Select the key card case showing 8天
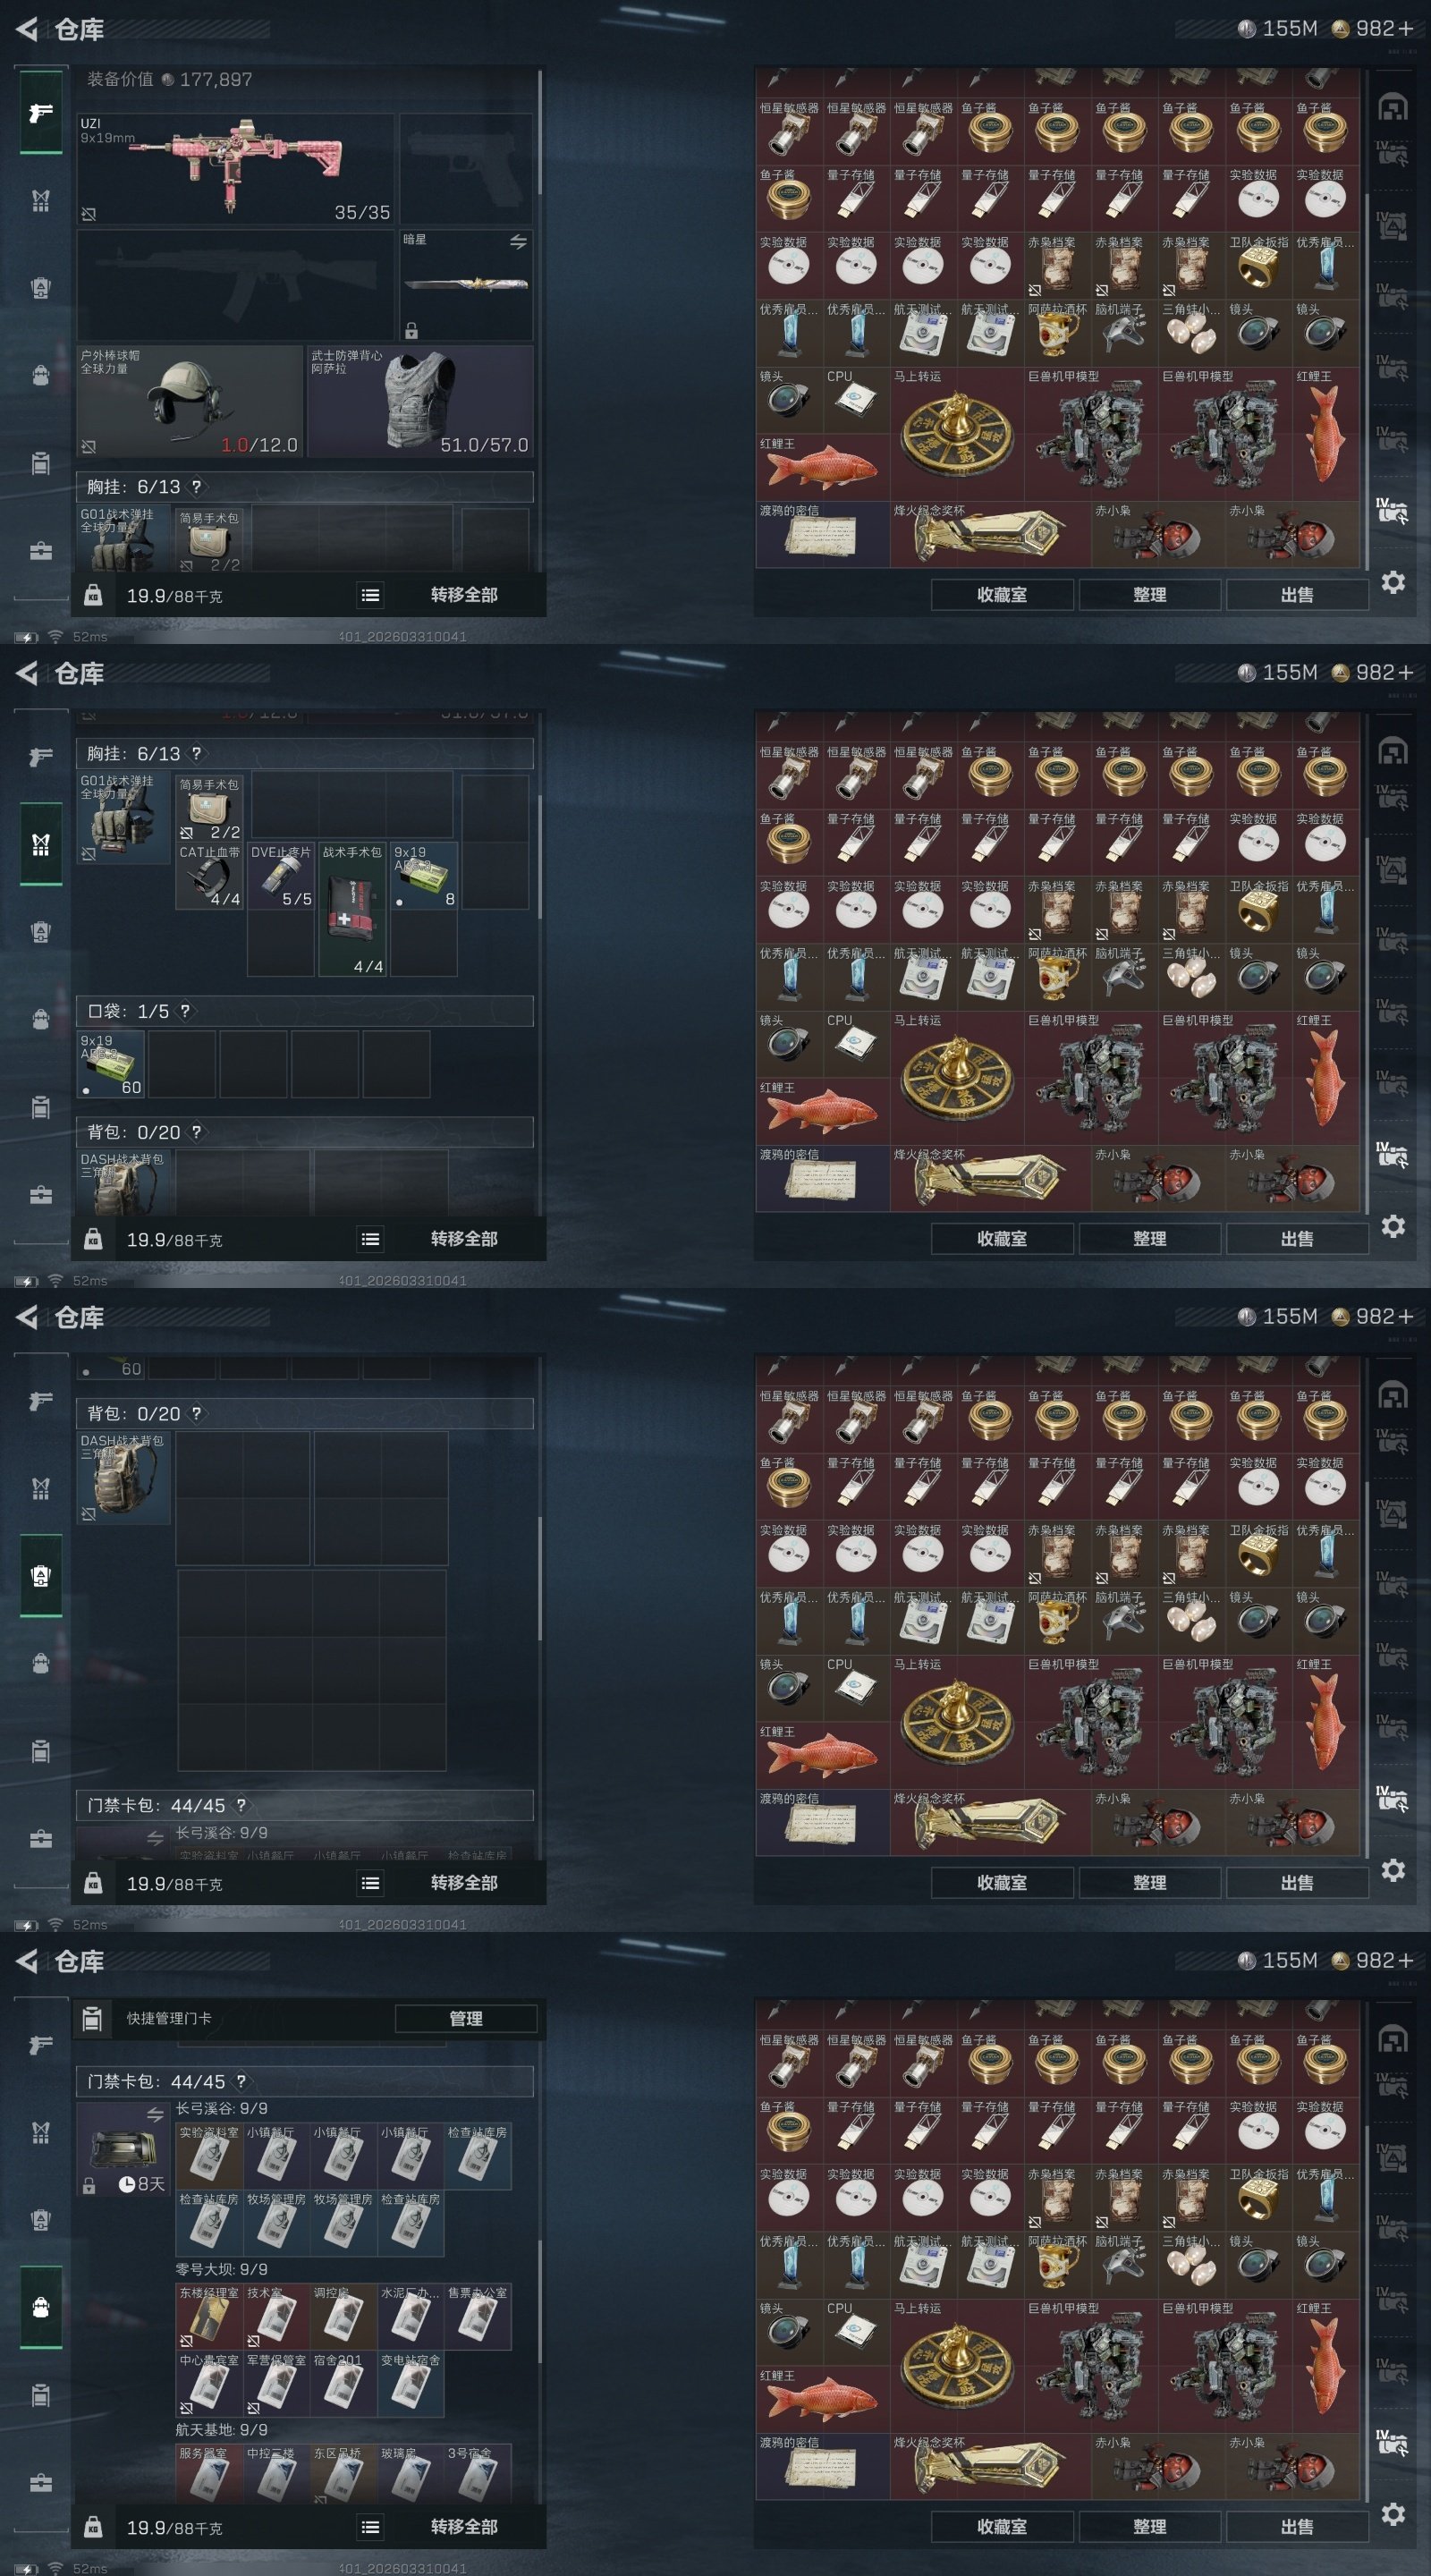The image size is (1431, 2576). pyautogui.click(x=123, y=2147)
